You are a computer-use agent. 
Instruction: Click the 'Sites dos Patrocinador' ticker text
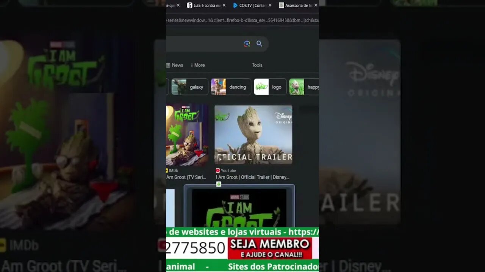(x=273, y=267)
